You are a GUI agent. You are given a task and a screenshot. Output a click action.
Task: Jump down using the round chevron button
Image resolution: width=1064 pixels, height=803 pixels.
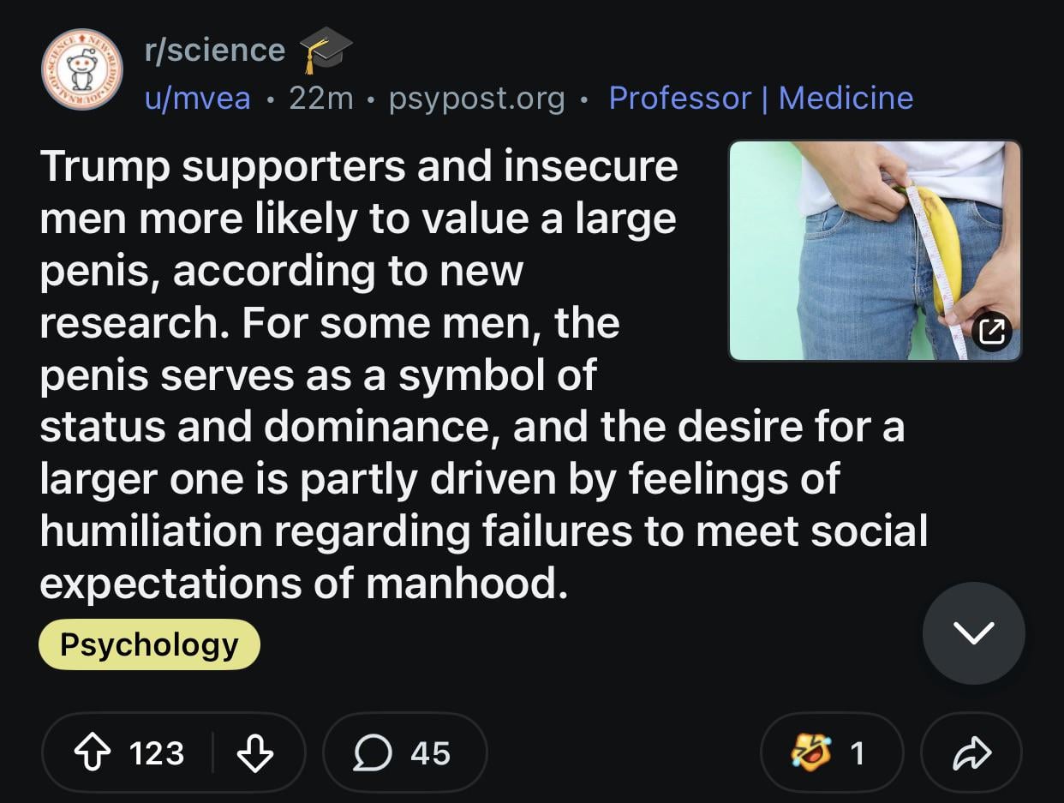click(x=973, y=633)
